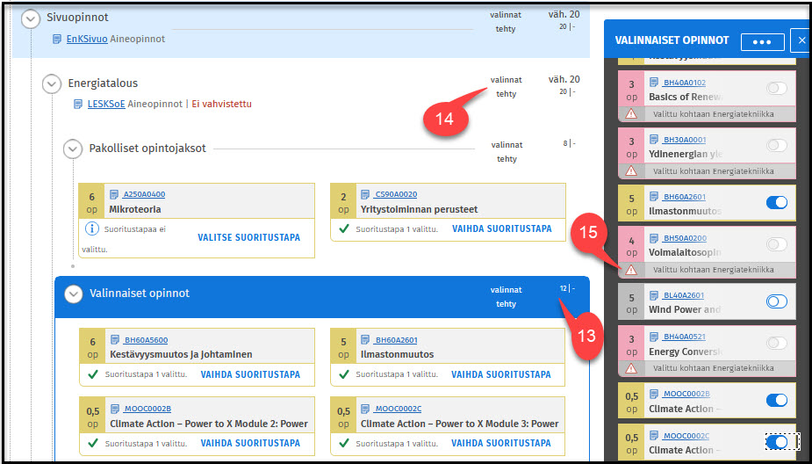Collapse the Energiatalous section
This screenshot has width=812, height=464.
pyautogui.click(x=52, y=83)
